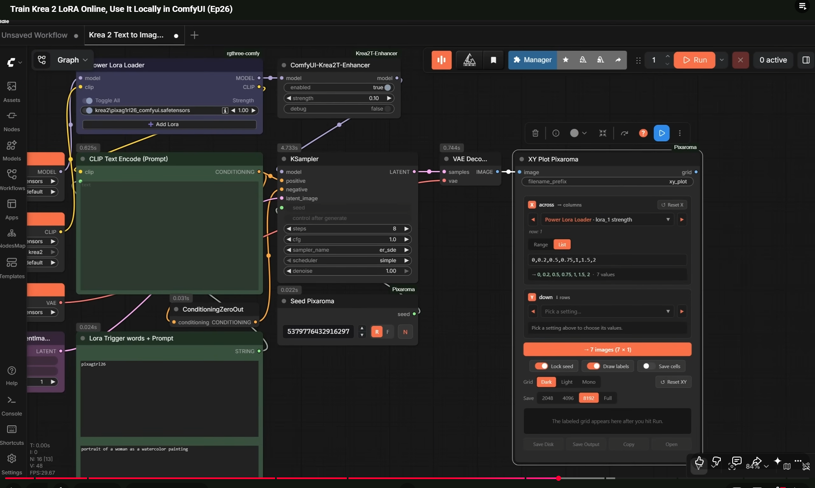The image size is (815, 488).
Task: Turn off the Lock seed toggle
Action: pyautogui.click(x=541, y=366)
